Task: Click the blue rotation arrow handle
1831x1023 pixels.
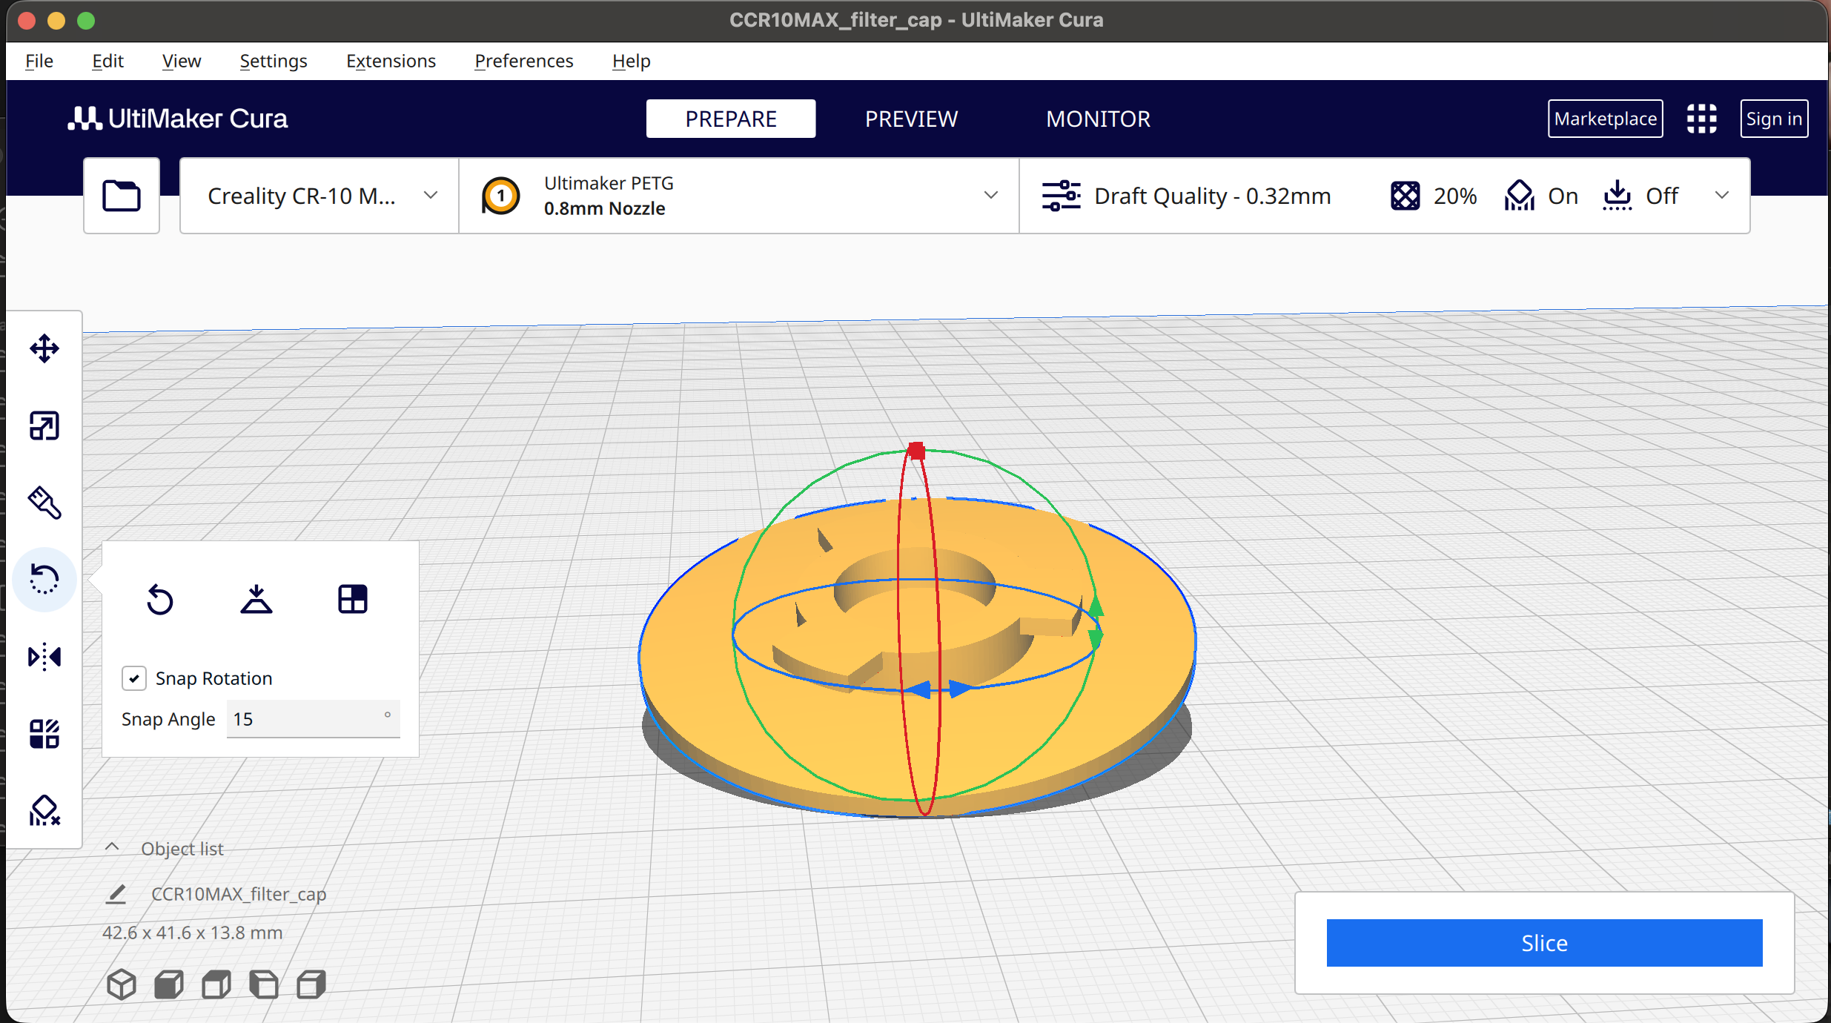Action: [941, 689]
